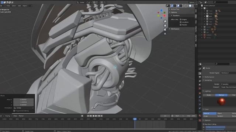The height and width of the screenshot is (132, 236).
Task: Select Single color mode button
Action: (209, 116)
